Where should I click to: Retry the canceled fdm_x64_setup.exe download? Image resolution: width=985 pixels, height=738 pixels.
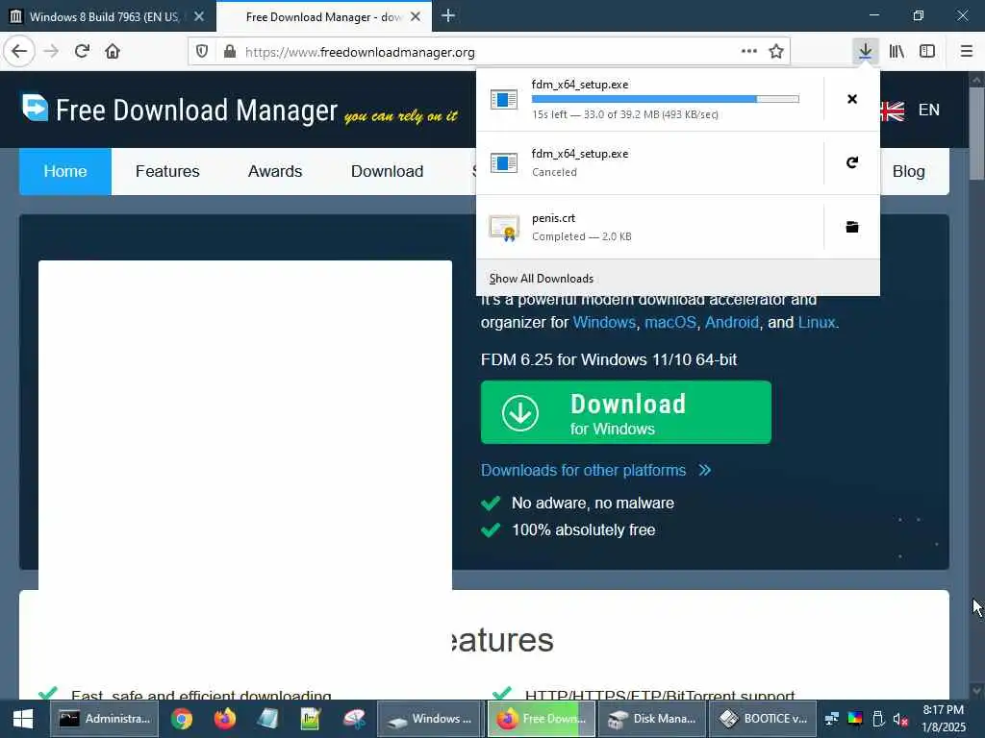pyautogui.click(x=852, y=163)
